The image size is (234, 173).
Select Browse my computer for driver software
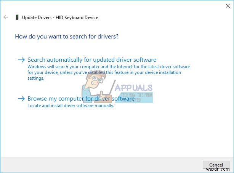coord(81,99)
